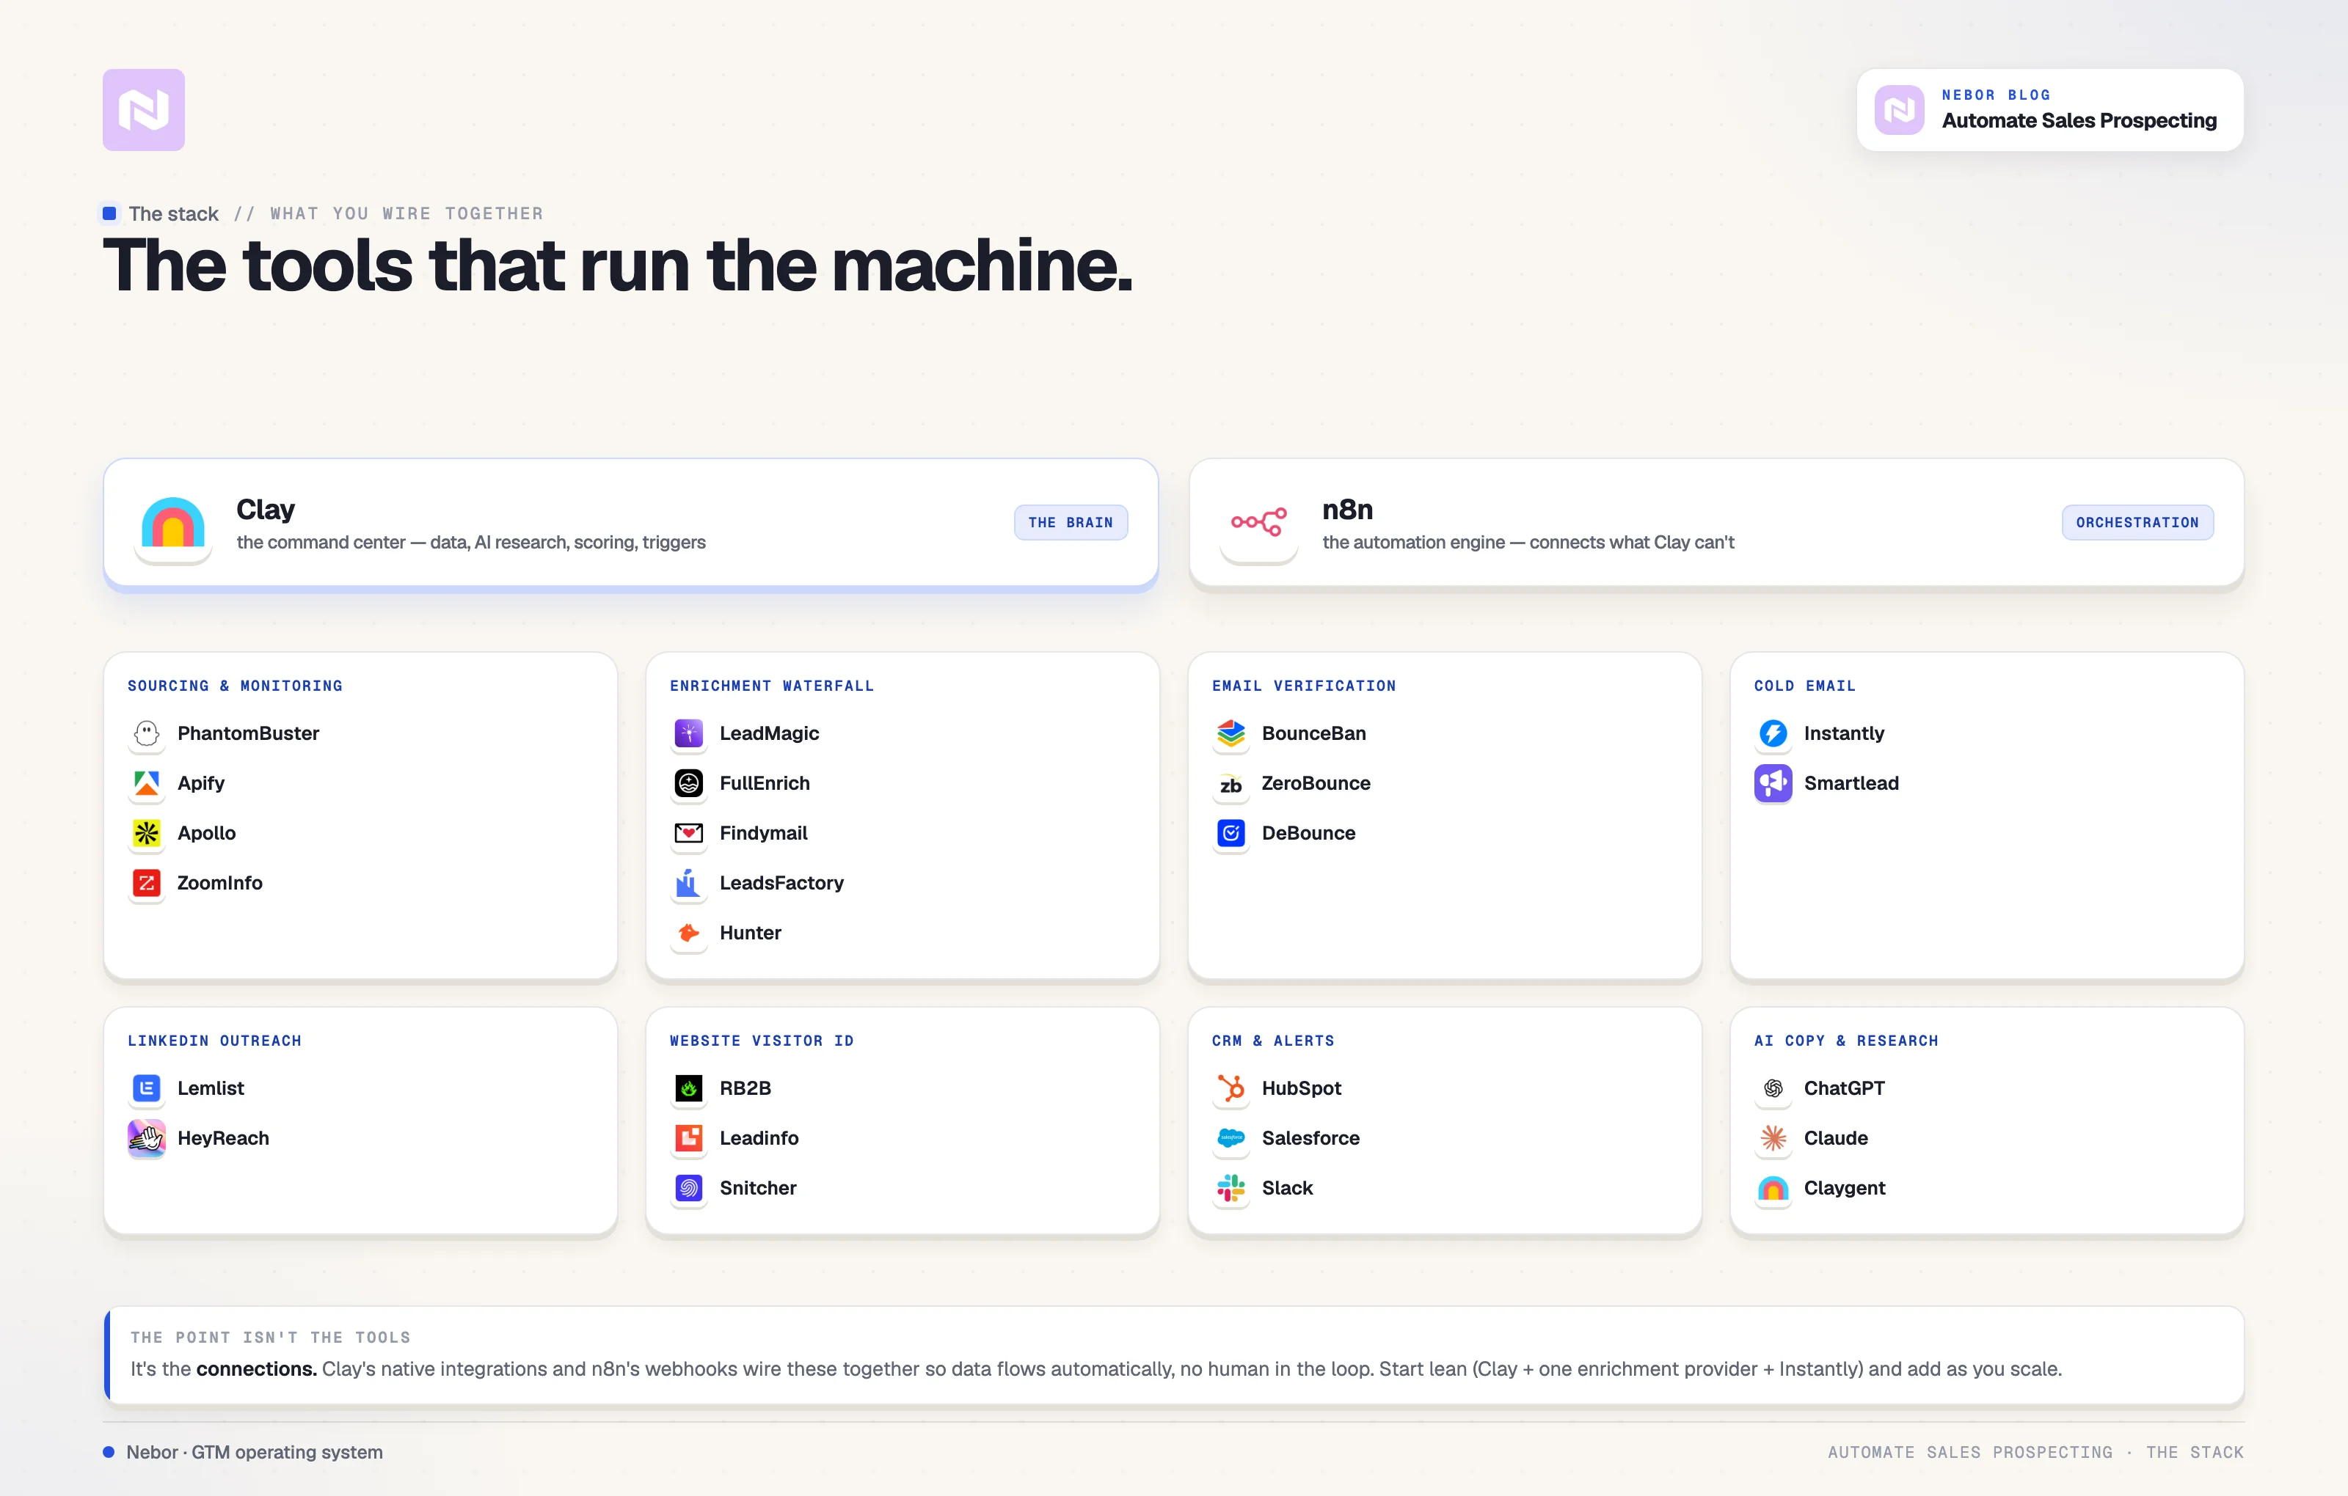Click ENRICHMENT WATERFALL heading
Screen dimensions: 2348x1496
coord(771,685)
